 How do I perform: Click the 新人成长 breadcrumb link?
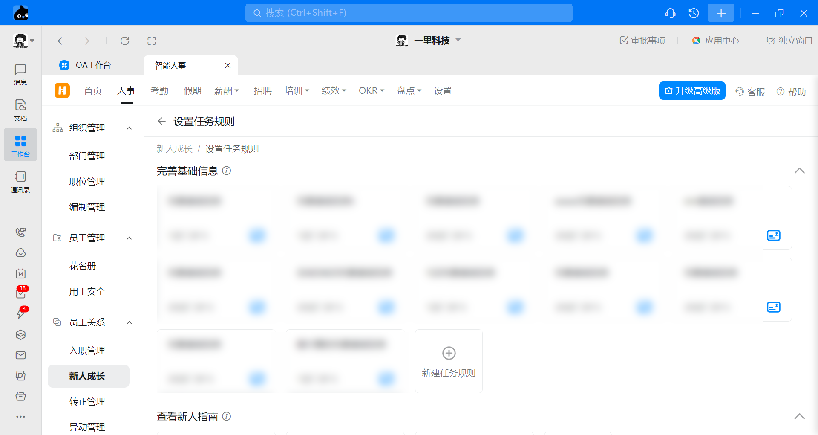pyautogui.click(x=175, y=149)
